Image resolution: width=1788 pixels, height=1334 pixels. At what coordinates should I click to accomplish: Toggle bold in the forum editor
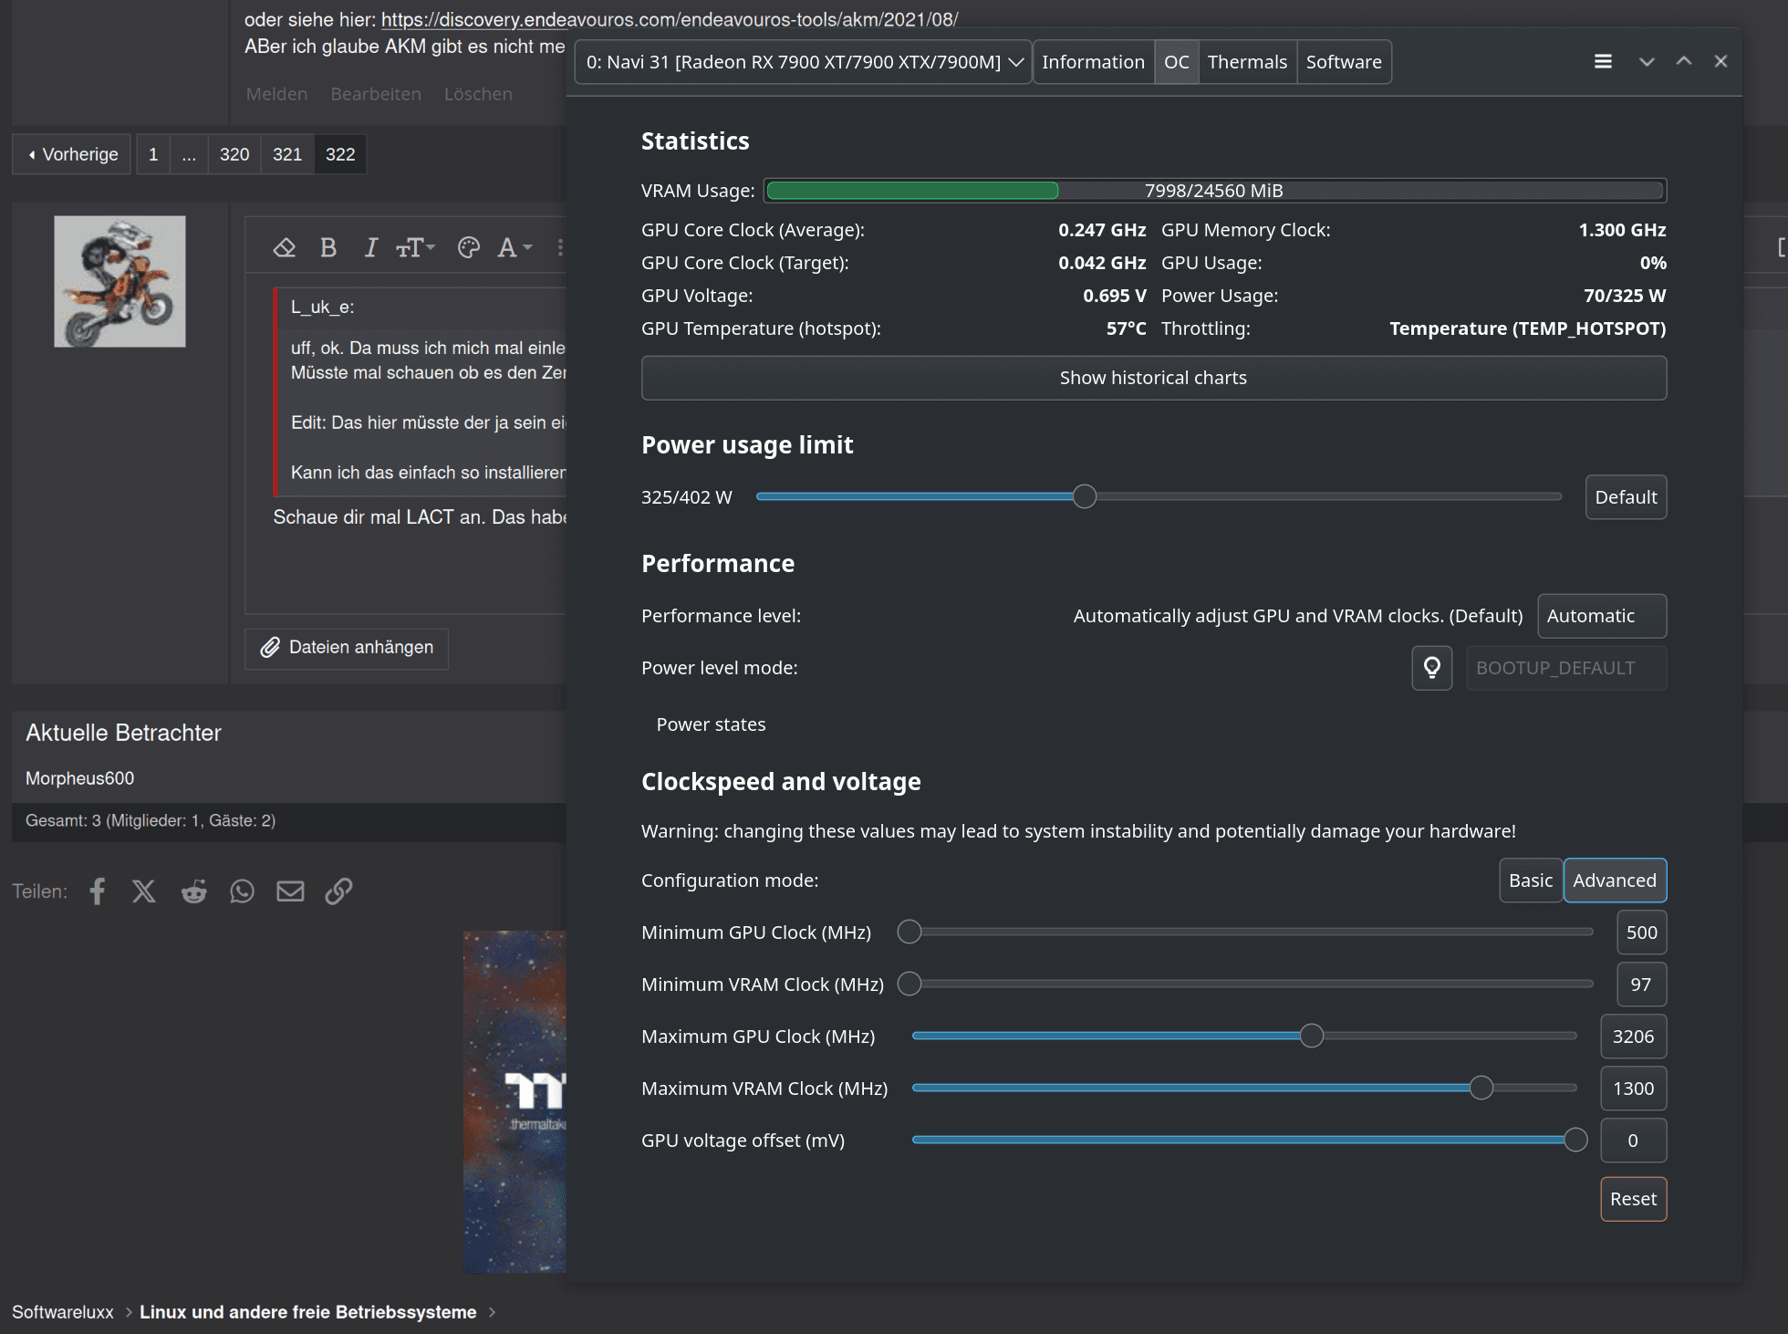click(328, 247)
